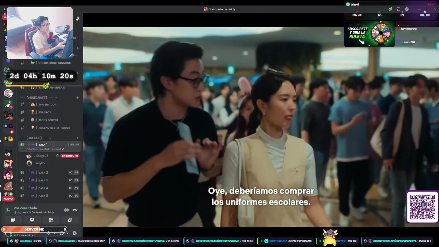Image resolution: width=439 pixels, height=247 pixels.
Task: Click the green leaf icon in title bar
Action: pyautogui.click(x=390, y=9)
